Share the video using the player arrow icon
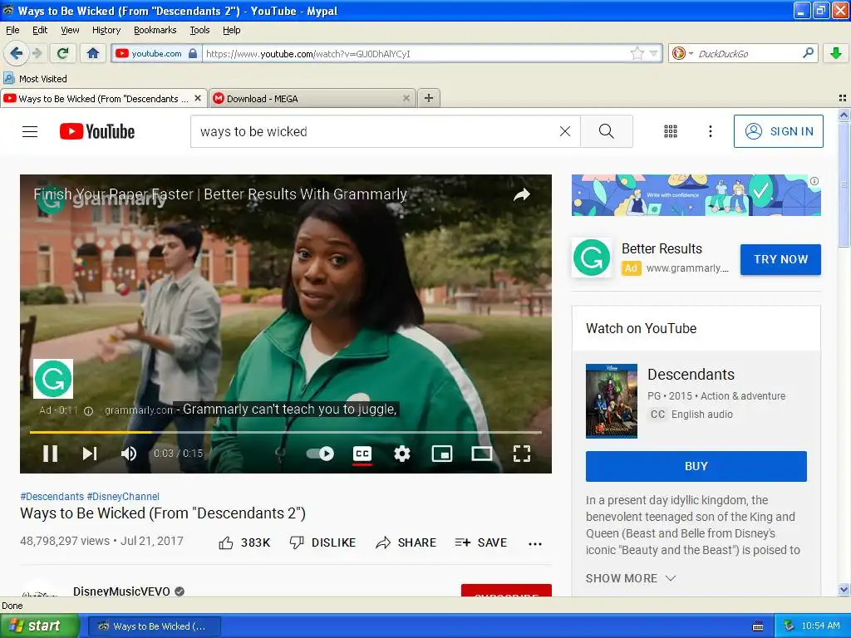The image size is (851, 638). click(522, 194)
